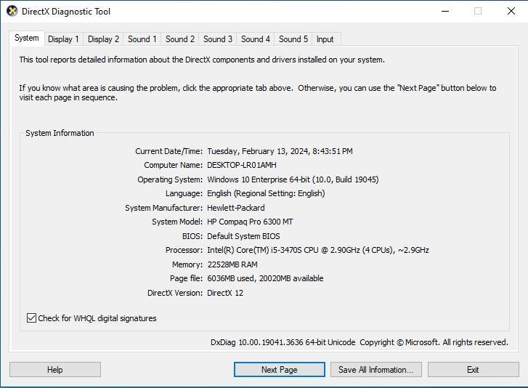Click 'Windows 10 Enterprise 64-bit' value
The height and width of the screenshot is (388, 528).
259,179
